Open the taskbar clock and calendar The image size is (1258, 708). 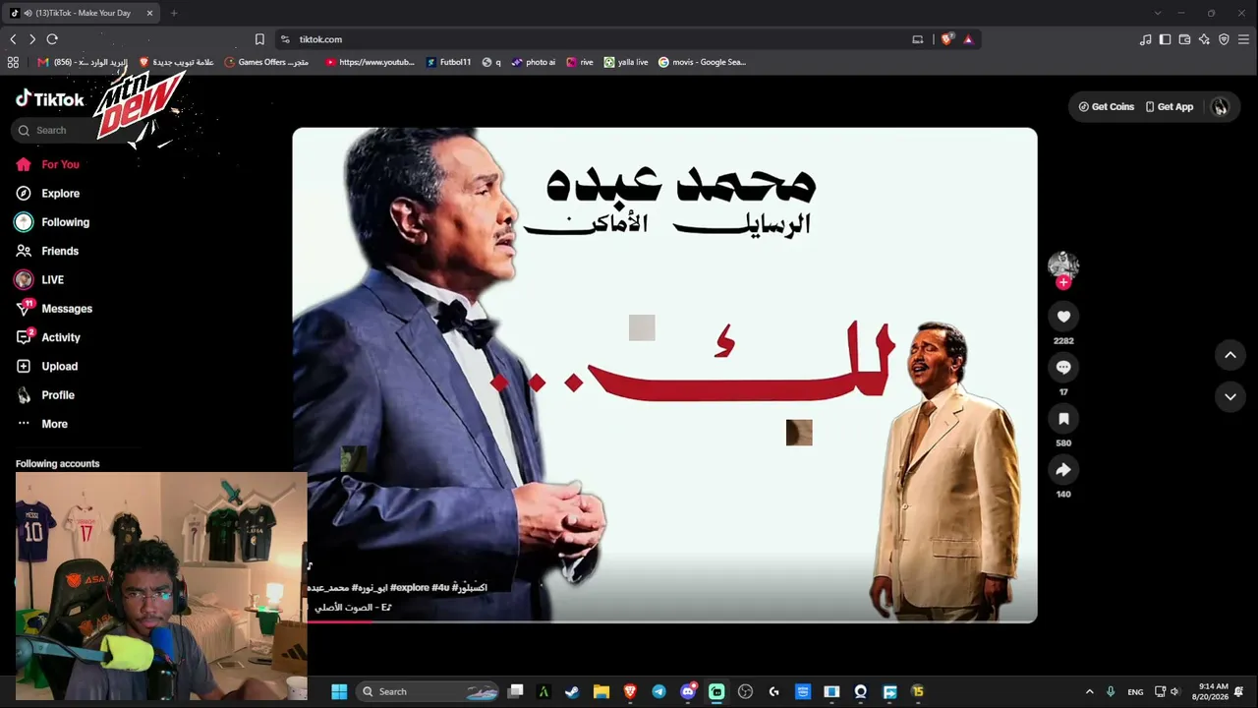pos(1210,691)
